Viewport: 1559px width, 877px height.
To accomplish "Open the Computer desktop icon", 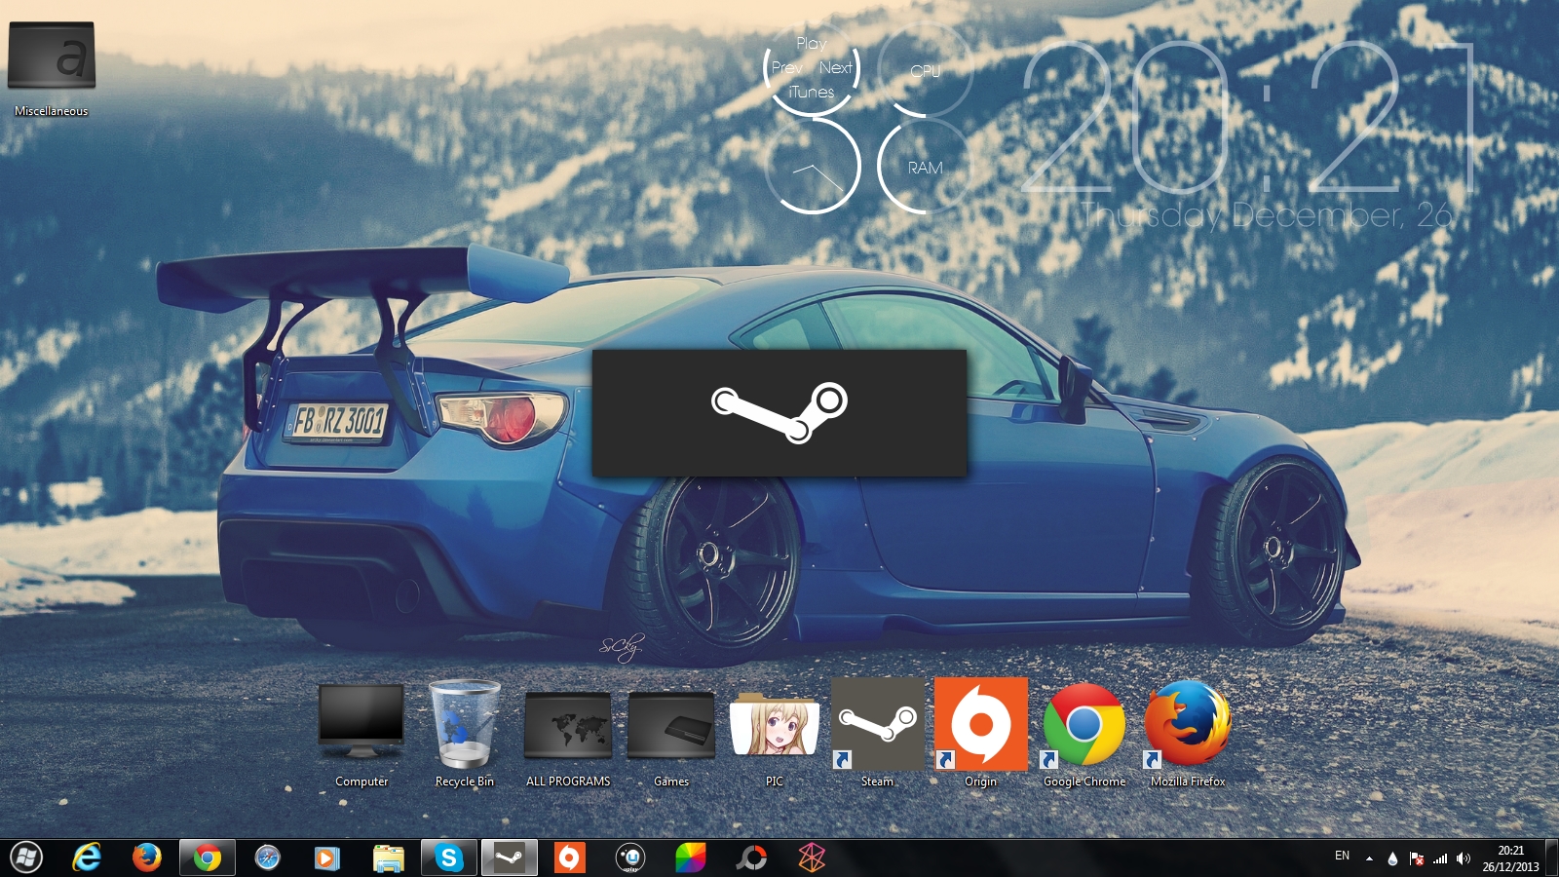I will click(x=361, y=733).
